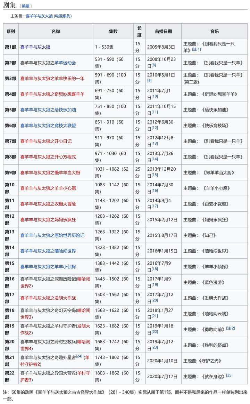Click footnote 注 2 after 《勇敢向前》
Viewport: 250px width, 404px height.
pos(231,329)
